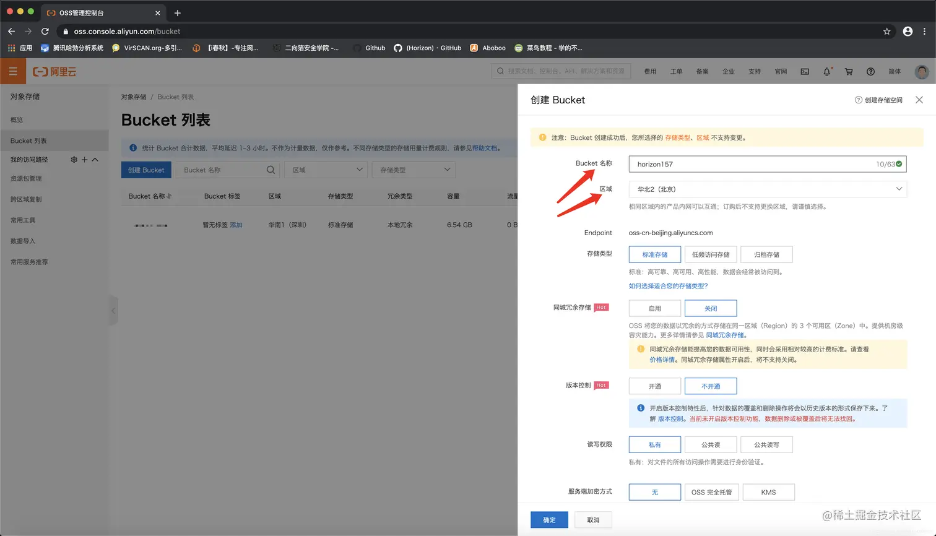
Task: Select KMS encryption
Action: click(x=768, y=492)
